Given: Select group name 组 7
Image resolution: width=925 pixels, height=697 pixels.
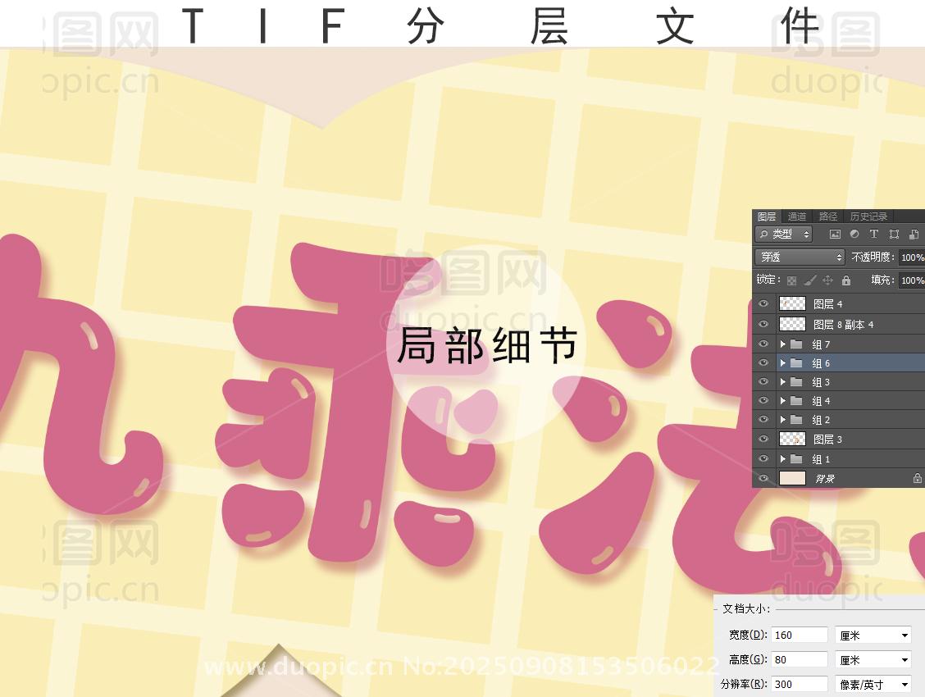Looking at the screenshot, I should point(821,344).
